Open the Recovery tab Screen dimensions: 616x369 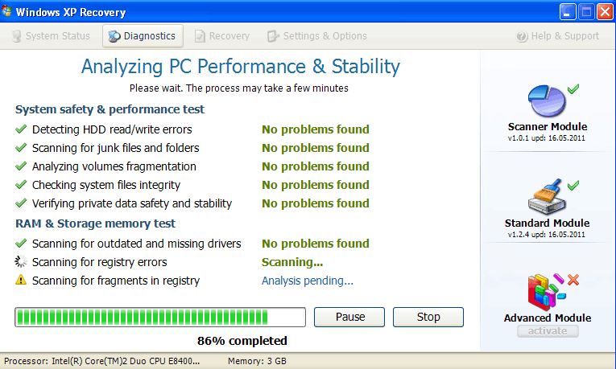(221, 36)
